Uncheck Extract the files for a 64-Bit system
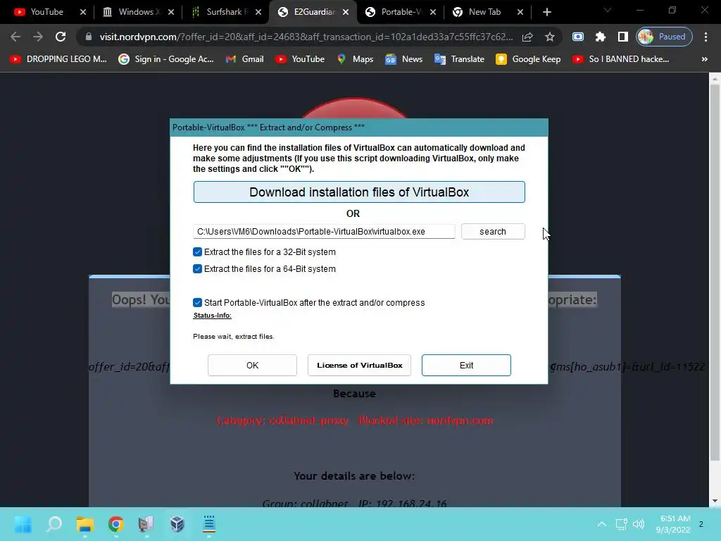The height and width of the screenshot is (541, 721). (197, 268)
